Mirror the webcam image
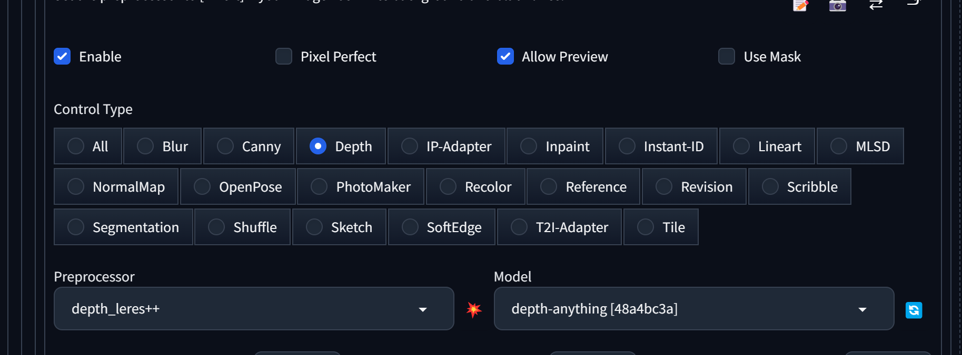This screenshot has height=355, width=962. pos(876,6)
